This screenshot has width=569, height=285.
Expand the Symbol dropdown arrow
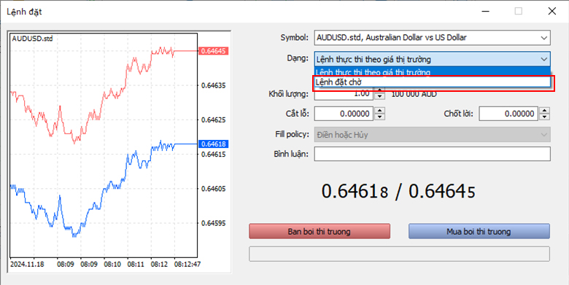543,38
